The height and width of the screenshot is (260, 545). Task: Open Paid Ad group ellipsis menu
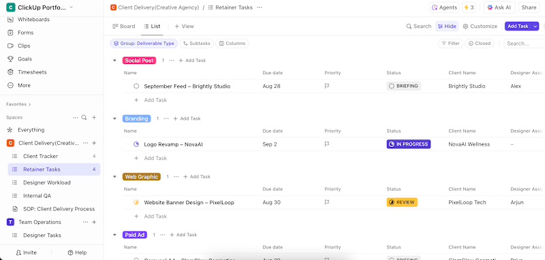(x=162, y=235)
